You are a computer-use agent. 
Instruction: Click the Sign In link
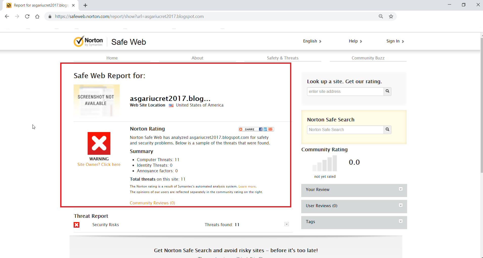point(395,41)
